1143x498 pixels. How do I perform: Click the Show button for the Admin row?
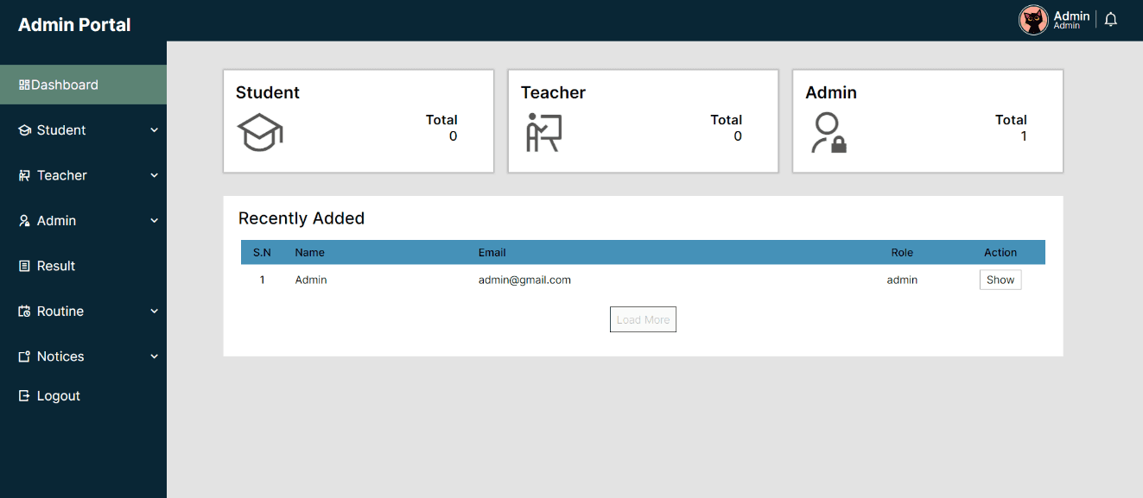[1000, 279]
